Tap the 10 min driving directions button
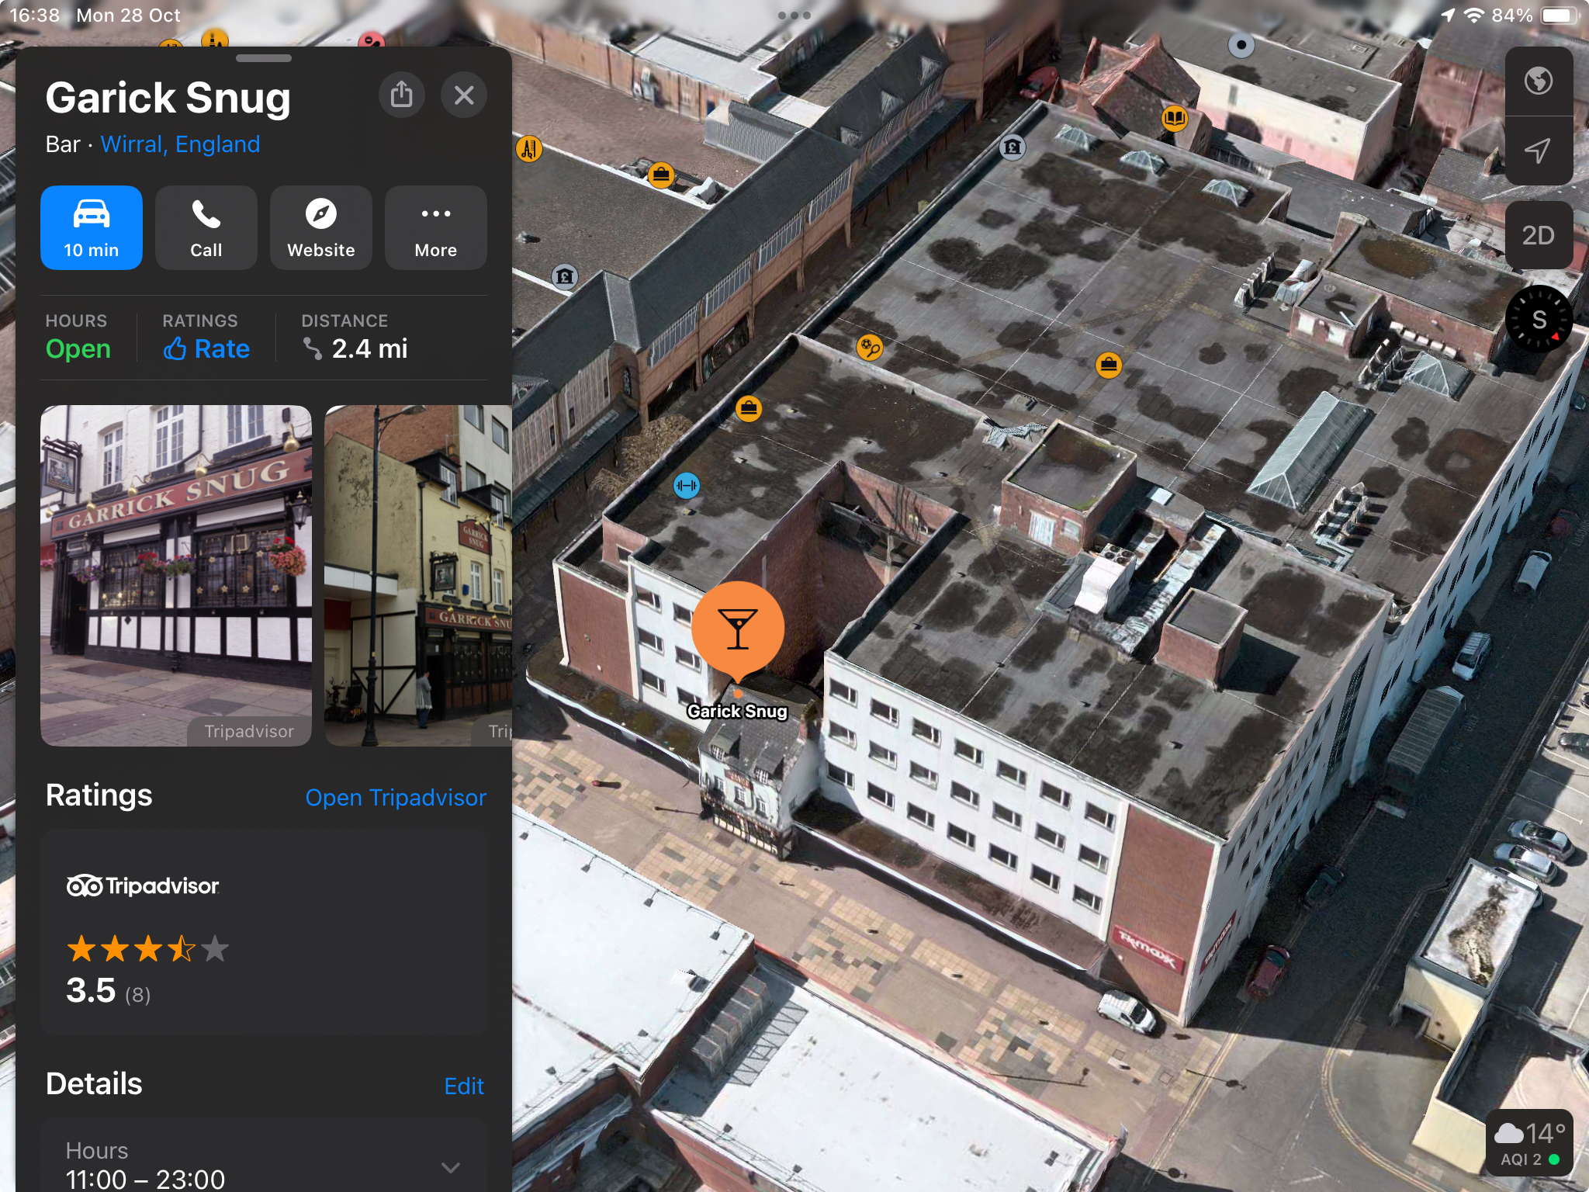 (x=92, y=228)
